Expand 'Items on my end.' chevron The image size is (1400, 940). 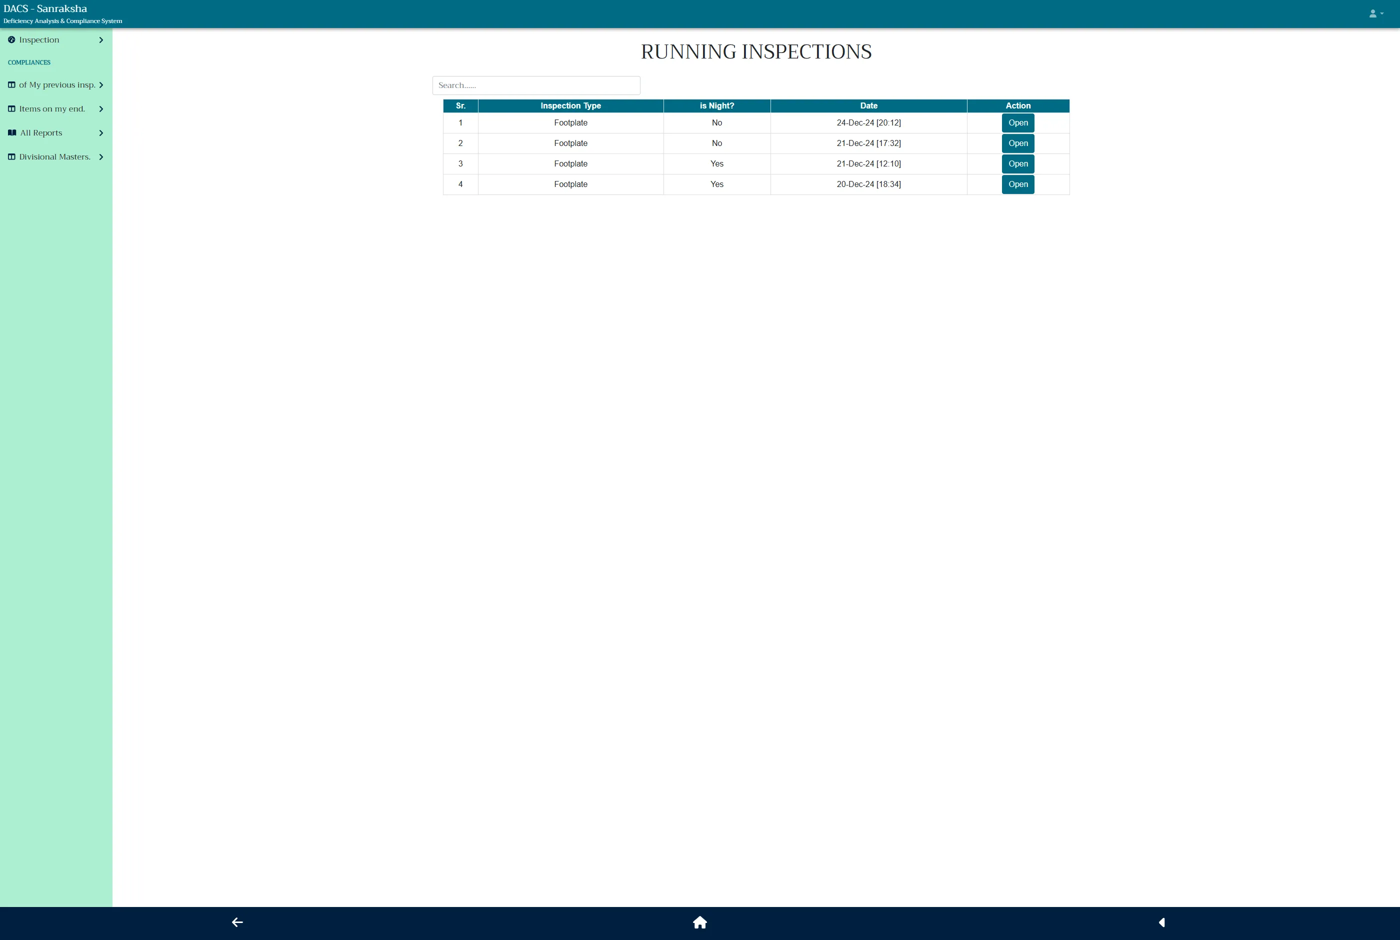100,108
